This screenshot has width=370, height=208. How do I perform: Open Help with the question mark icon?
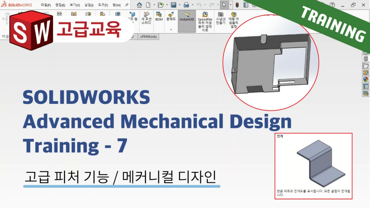point(332,5)
